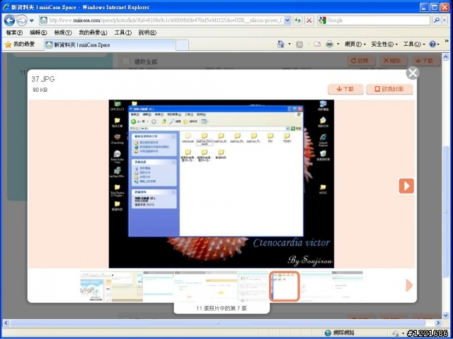The width and height of the screenshot is (453, 339).
Task: Advance thumbnail strip with the pale orange arrow
Action: 409,285
